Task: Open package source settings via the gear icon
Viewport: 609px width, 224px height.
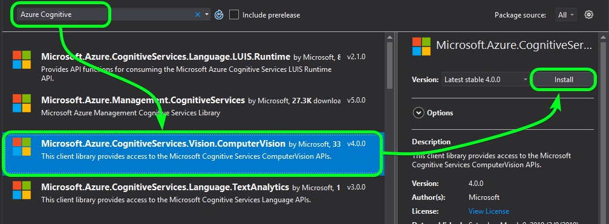Action: tap(589, 14)
